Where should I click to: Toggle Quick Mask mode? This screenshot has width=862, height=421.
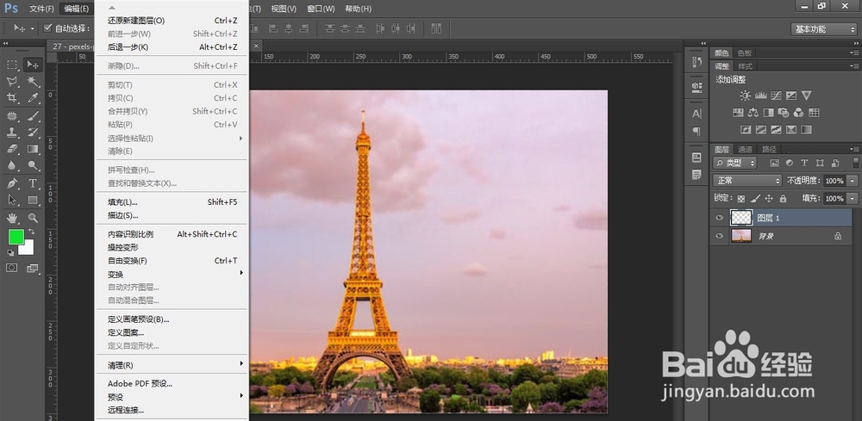[x=11, y=268]
